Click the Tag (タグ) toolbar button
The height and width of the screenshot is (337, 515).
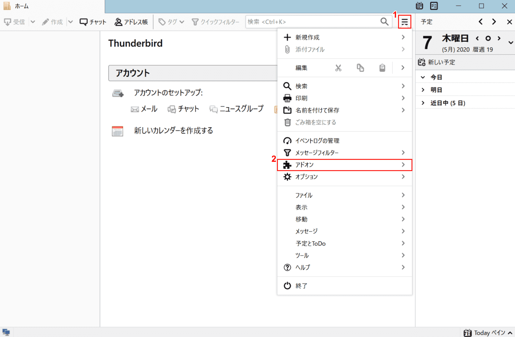[171, 22]
